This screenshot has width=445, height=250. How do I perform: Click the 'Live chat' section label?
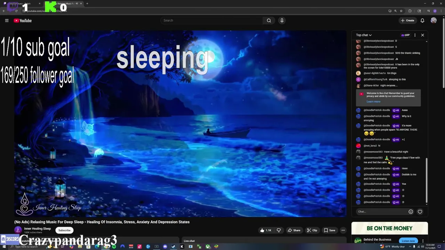pos(189,241)
